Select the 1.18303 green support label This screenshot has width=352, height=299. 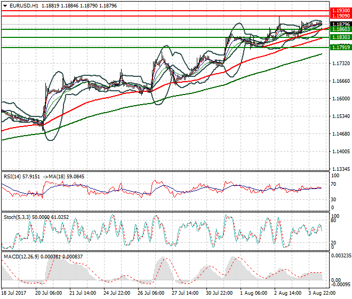341,37
